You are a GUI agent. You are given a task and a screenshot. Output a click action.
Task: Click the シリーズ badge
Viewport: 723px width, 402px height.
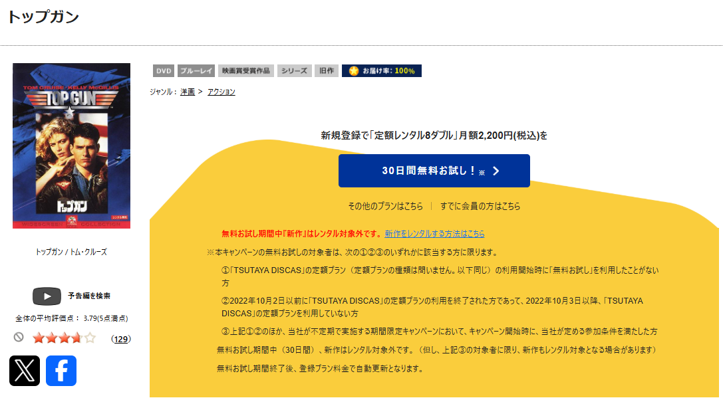295,70
